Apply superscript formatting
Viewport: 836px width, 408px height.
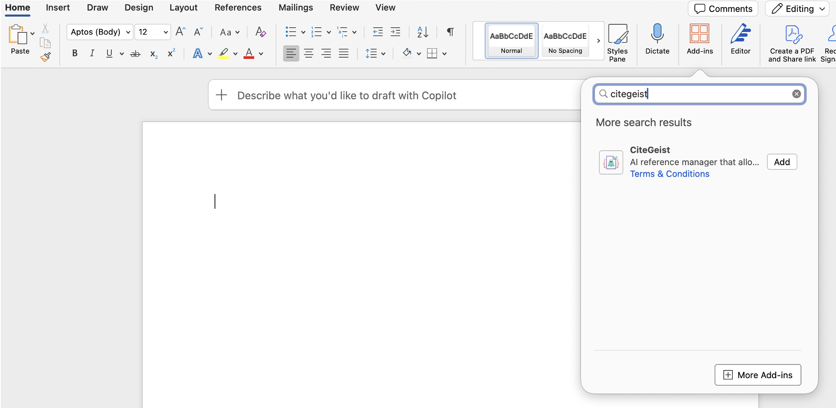click(171, 53)
